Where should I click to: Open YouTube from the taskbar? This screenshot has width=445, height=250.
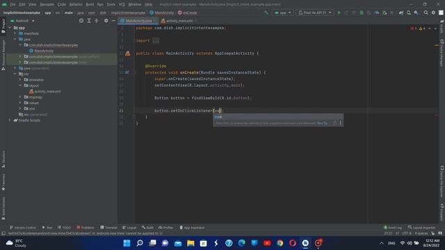[267, 243]
